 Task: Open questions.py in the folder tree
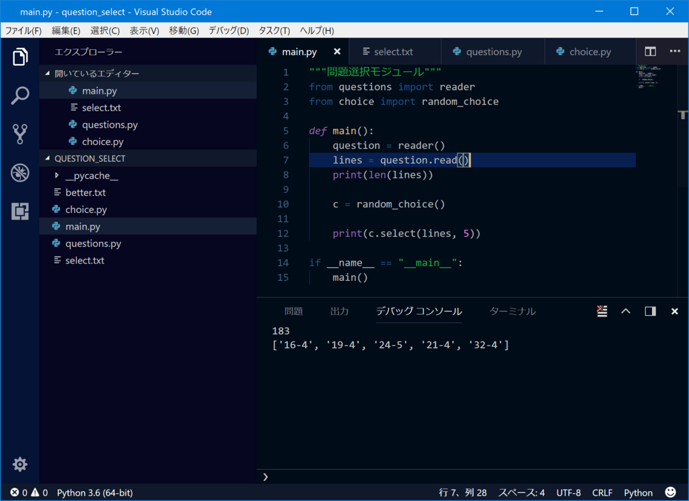[148, 244]
